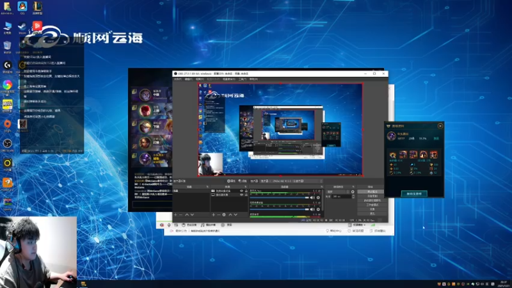
Task: Open League of Legends desktop shortcut
Action: (37, 8)
